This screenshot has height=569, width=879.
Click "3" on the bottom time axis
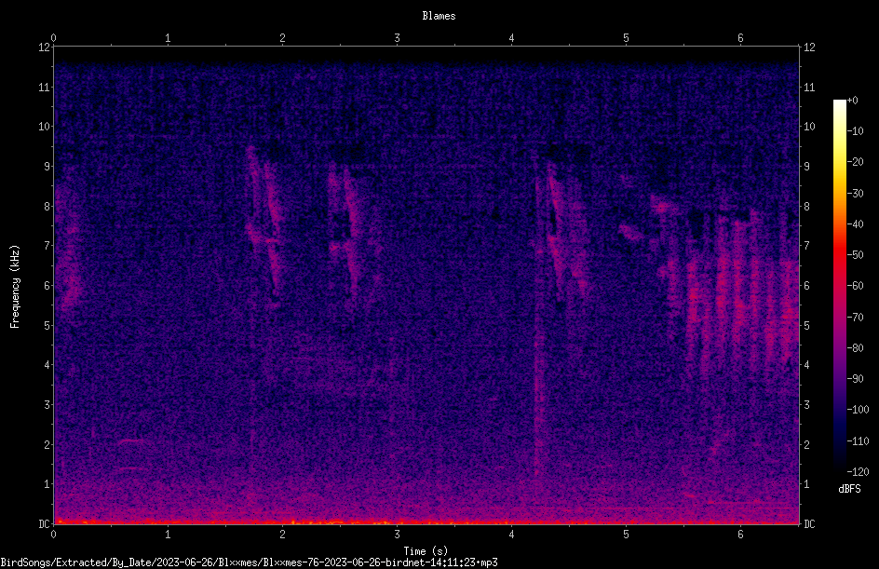pos(397,535)
